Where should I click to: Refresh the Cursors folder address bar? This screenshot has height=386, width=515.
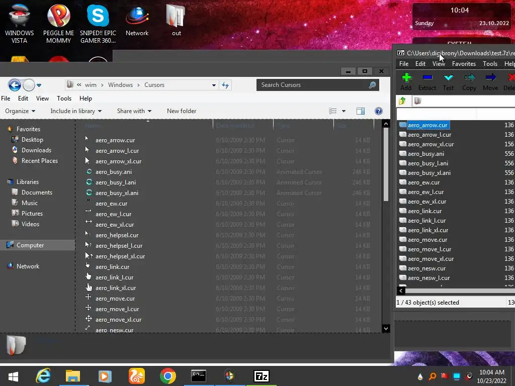point(225,85)
